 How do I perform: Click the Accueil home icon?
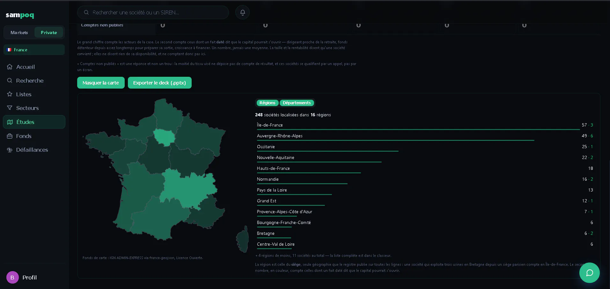click(10, 67)
